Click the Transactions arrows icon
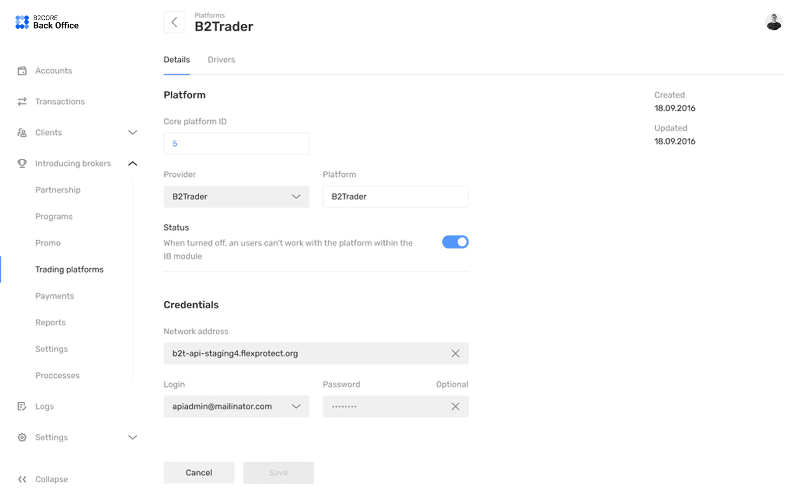 click(x=22, y=101)
